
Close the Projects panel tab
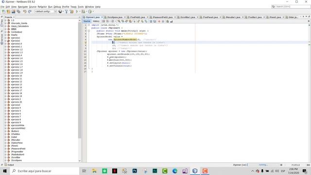pyautogui.click(x=14, y=17)
